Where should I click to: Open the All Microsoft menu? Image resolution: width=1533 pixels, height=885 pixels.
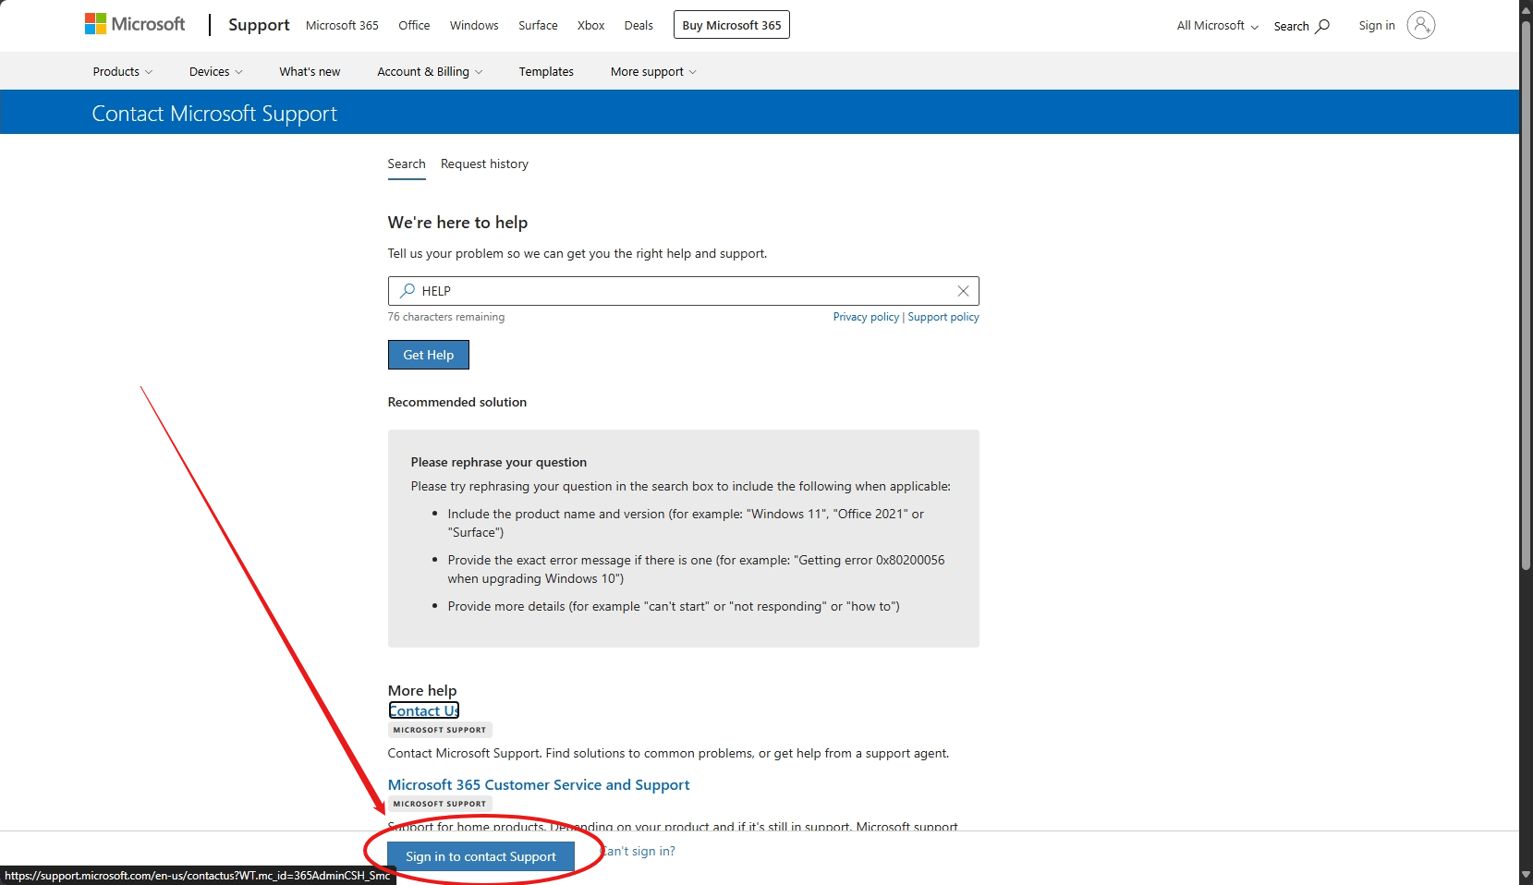tap(1217, 26)
